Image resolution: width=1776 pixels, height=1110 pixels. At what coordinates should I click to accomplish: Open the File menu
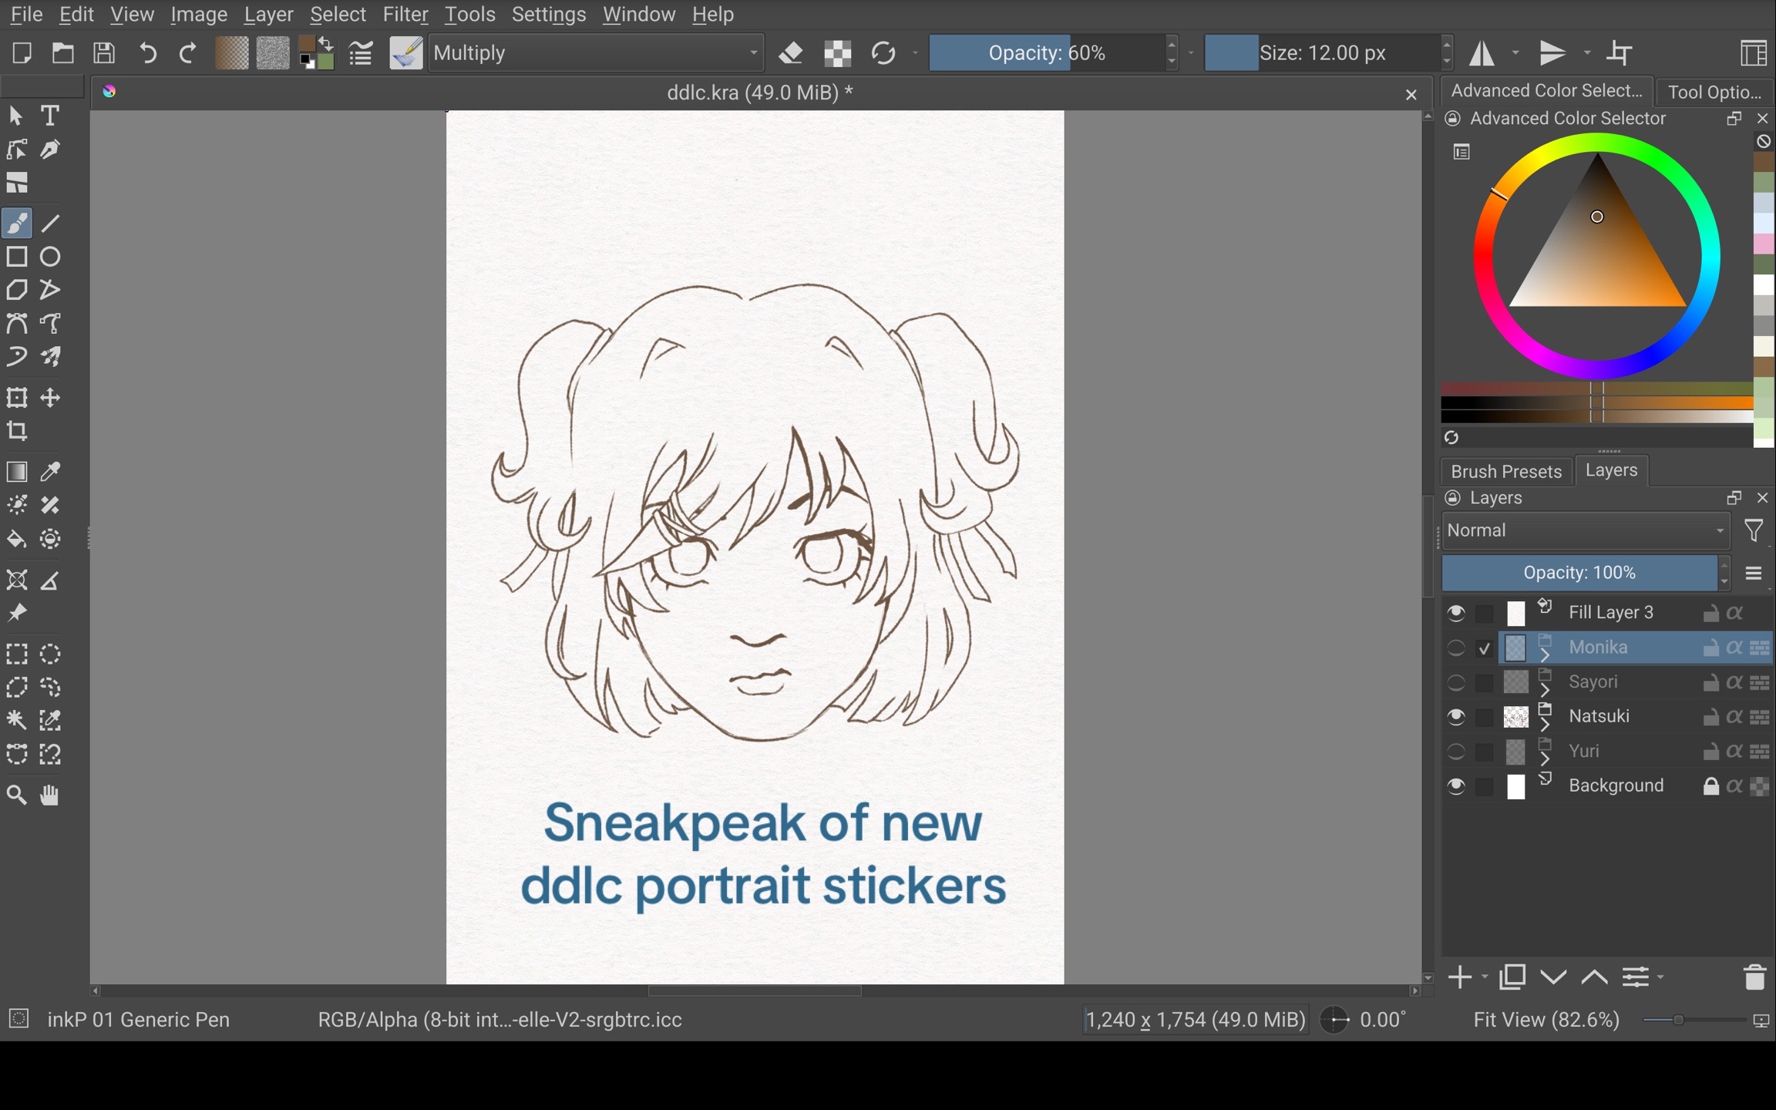point(26,15)
